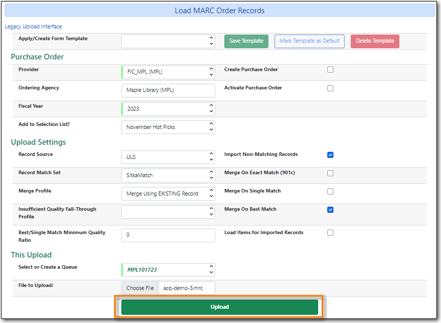Viewport: 441px width, 323px height.
Task: Open the Record Source dropdown
Action: pyautogui.click(x=167, y=157)
